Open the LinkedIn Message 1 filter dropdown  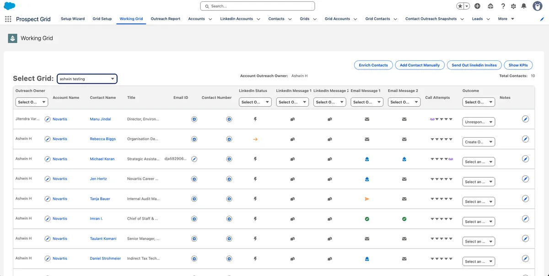click(x=292, y=102)
